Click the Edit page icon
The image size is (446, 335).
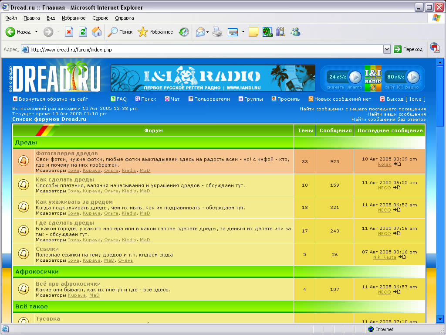233,32
